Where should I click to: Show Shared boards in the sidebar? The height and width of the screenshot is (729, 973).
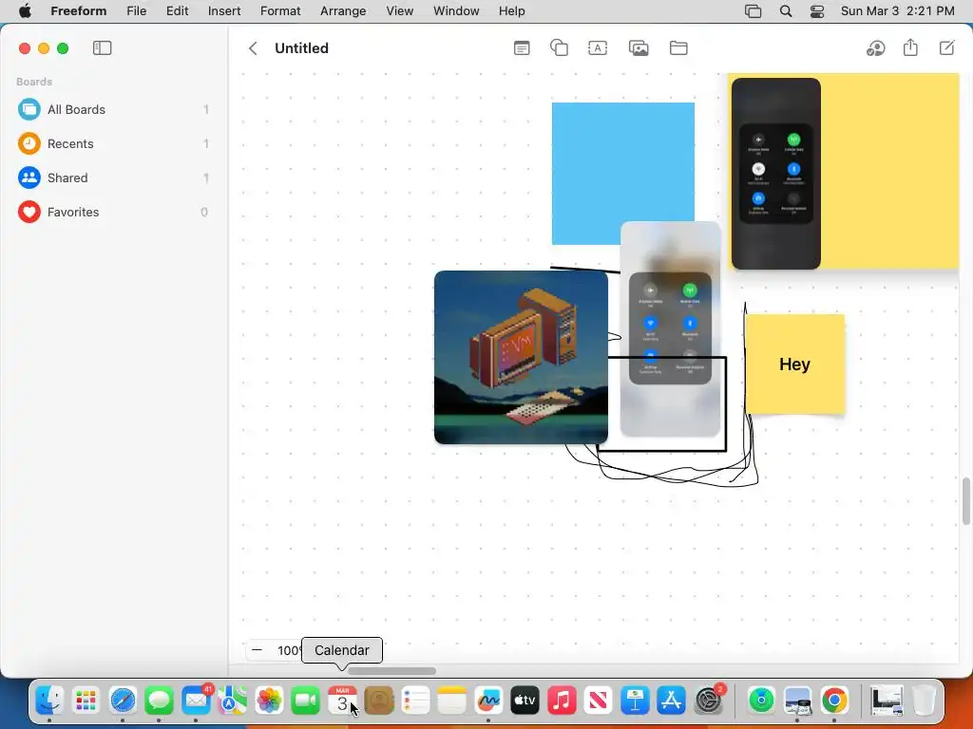coord(114,178)
